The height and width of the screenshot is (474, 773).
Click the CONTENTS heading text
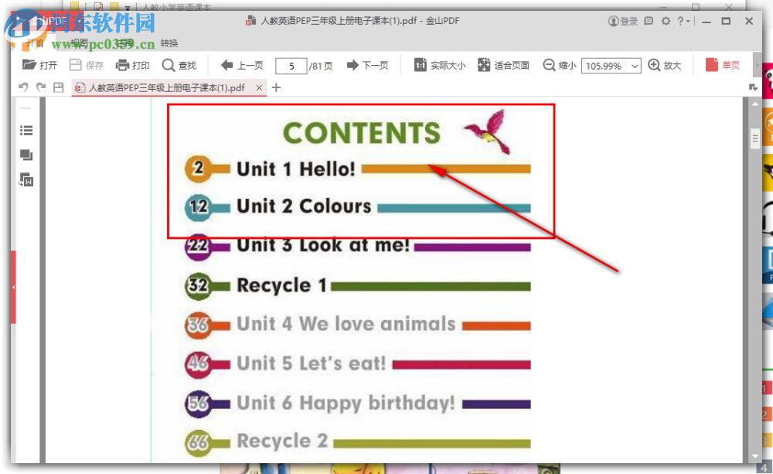click(361, 133)
